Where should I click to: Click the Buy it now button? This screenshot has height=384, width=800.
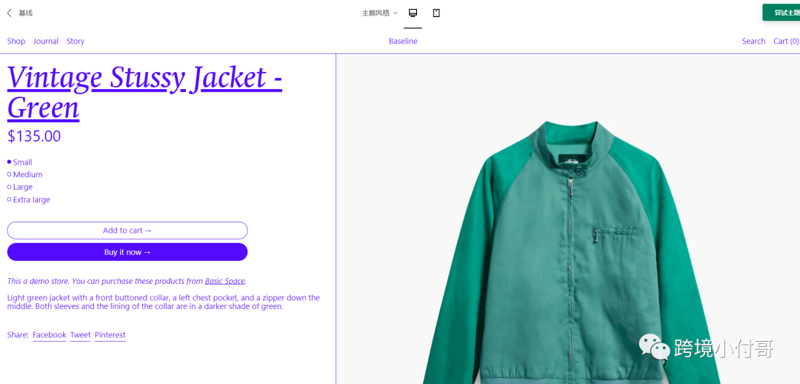coord(127,252)
